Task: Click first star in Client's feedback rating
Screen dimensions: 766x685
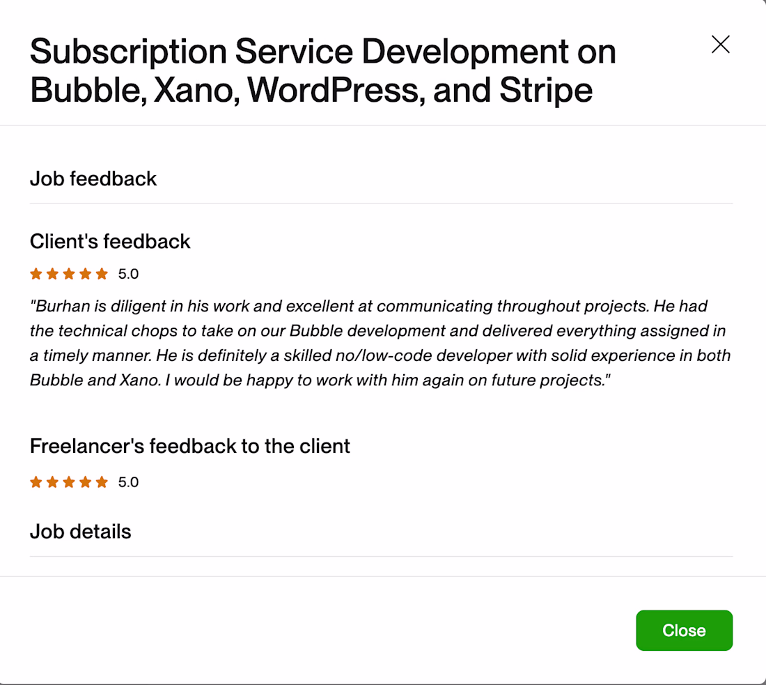Action: [x=36, y=274]
